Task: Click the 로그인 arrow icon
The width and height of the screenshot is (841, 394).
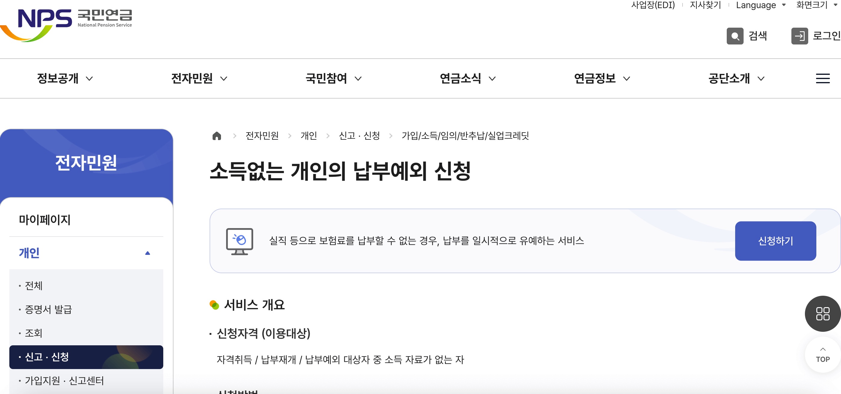Action: (799, 36)
